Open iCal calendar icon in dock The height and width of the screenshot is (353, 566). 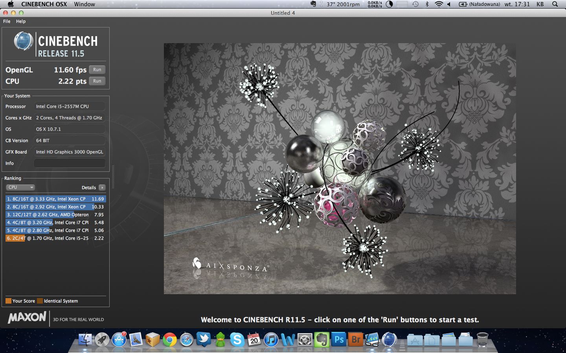pyautogui.click(x=254, y=339)
